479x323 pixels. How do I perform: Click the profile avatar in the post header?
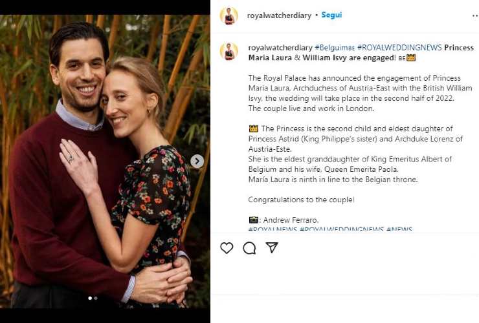228,16
